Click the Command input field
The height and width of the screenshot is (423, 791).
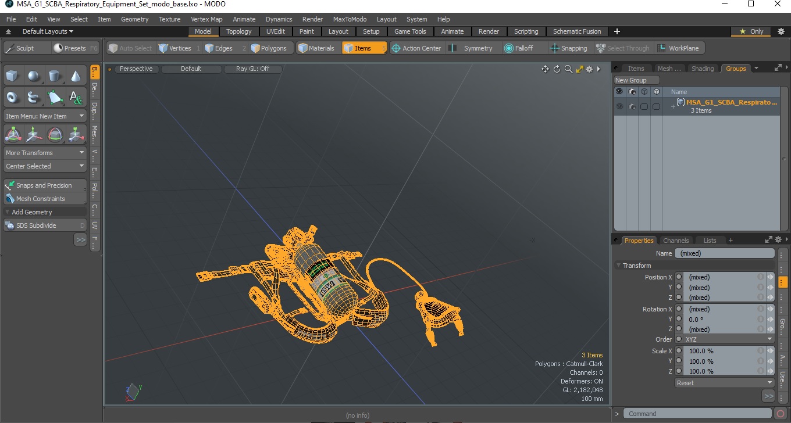click(698, 414)
